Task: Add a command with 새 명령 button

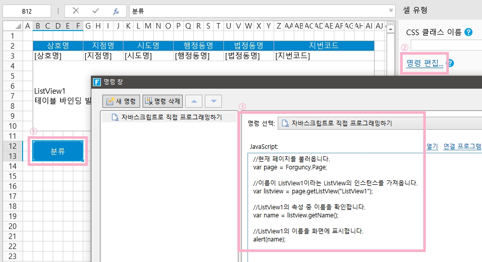Action: coord(121,102)
